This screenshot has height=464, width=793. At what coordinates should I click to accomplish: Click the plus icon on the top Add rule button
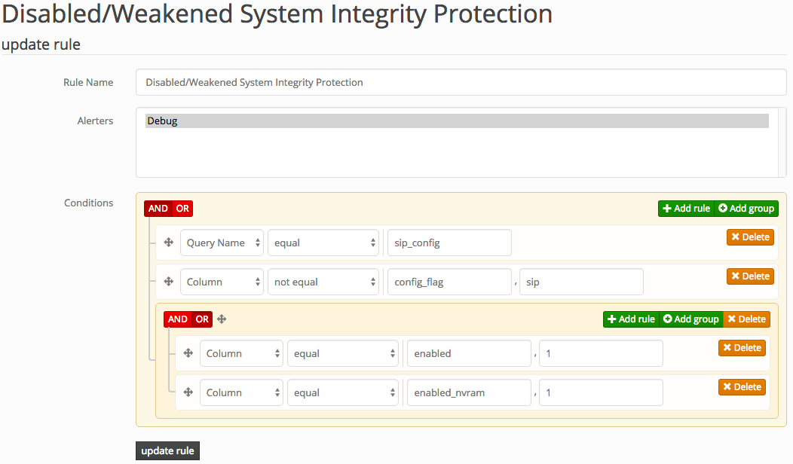coord(668,208)
